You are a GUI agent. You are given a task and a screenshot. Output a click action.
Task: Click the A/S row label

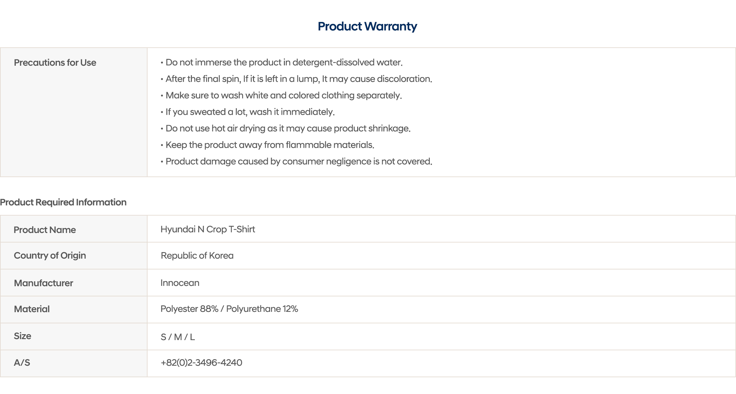point(22,362)
